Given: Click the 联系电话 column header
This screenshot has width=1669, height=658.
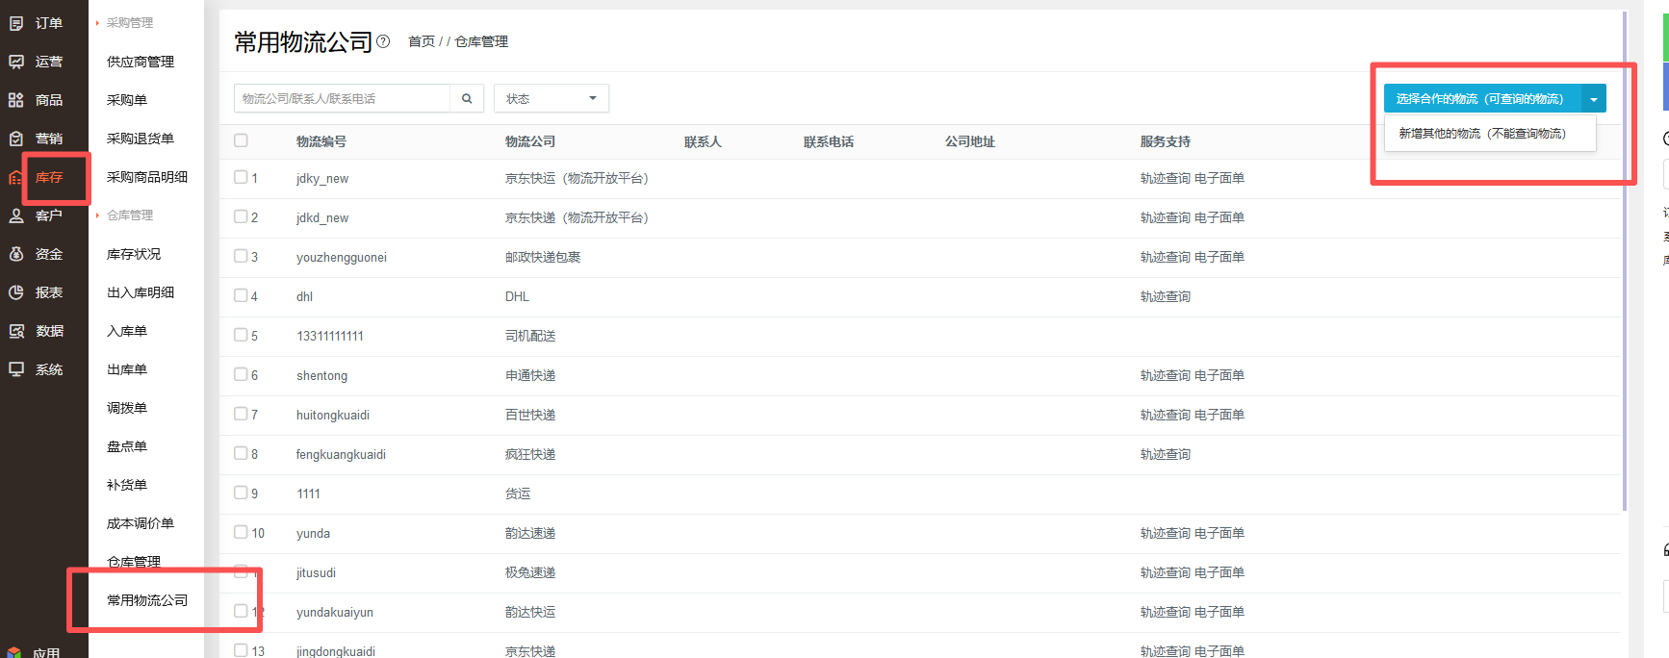Looking at the screenshot, I should (829, 141).
